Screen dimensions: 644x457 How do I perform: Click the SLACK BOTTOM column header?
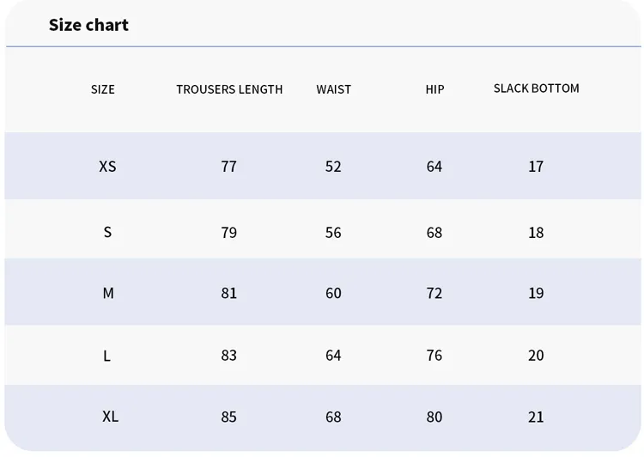click(537, 88)
